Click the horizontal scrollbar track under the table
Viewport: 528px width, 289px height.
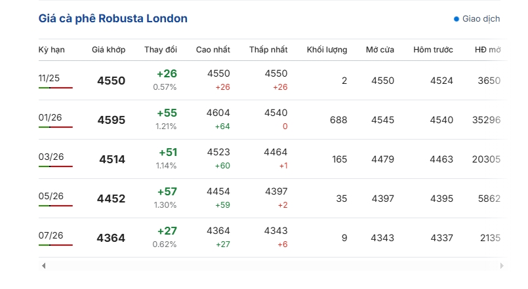[272, 265]
